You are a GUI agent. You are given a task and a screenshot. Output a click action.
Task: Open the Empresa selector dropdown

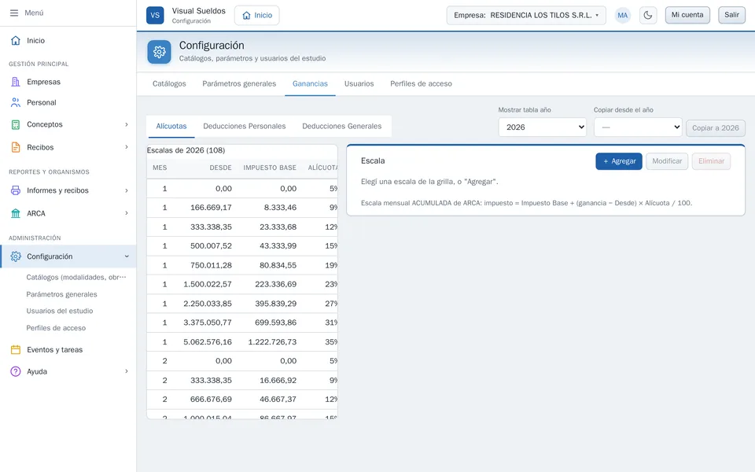[526, 15]
